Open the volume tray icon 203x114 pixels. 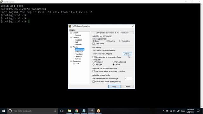tap(174, 111)
